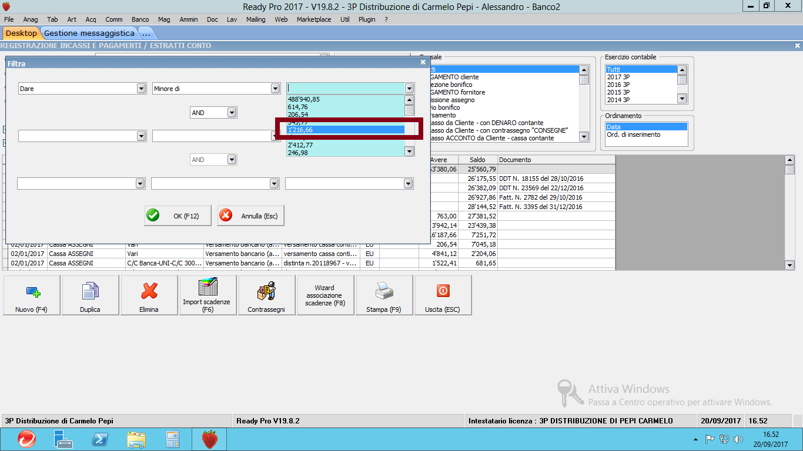Image resolution: width=803 pixels, height=451 pixels.
Task: Select 2017 3P in Esercizio contabile
Action: click(641, 77)
